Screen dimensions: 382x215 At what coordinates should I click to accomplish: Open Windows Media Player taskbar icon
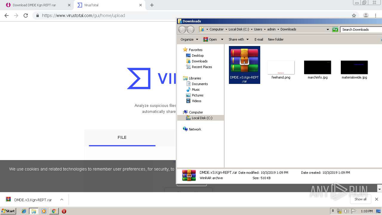(x=44, y=211)
